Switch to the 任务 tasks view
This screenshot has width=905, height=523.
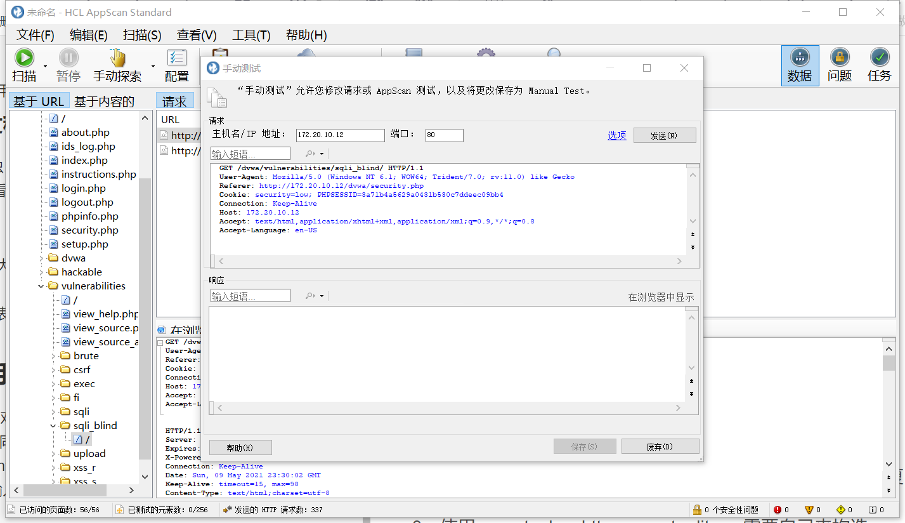[x=880, y=65]
